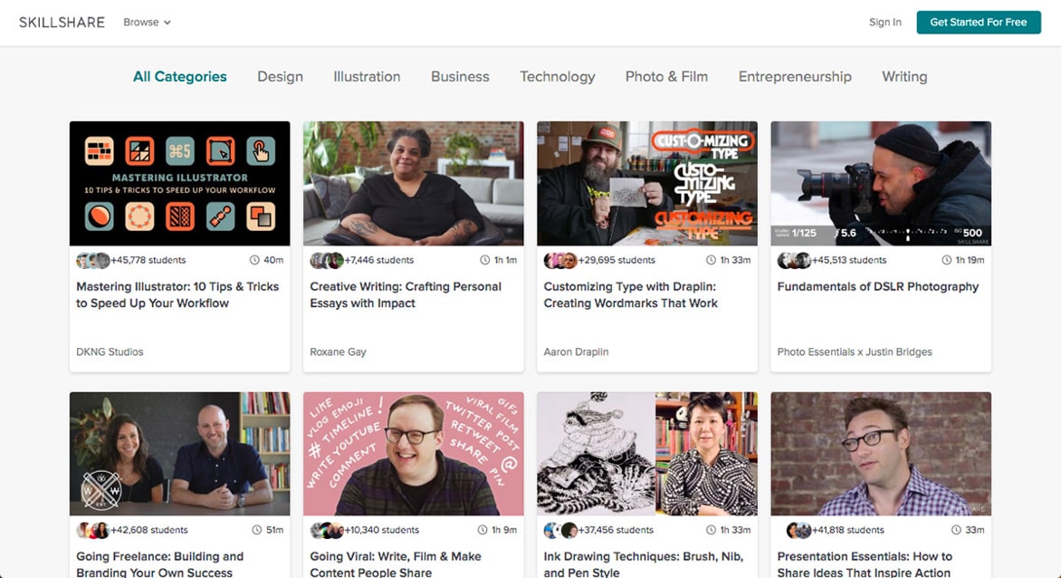Click Fundamentals of DSLR Photography title

(877, 286)
